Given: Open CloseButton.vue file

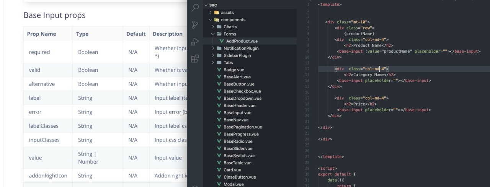Looking at the screenshot, I should point(240,177).
